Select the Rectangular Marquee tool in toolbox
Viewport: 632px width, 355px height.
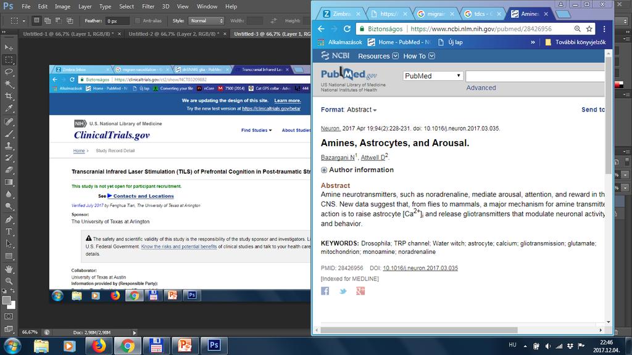9,60
